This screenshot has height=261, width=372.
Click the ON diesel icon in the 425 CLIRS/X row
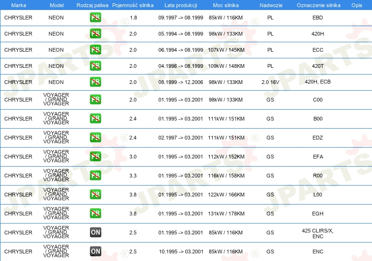coord(96,233)
